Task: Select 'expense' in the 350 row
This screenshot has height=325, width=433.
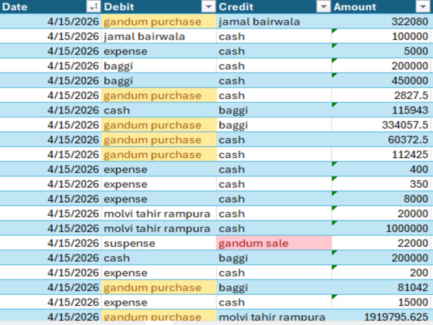Action: tap(159, 184)
